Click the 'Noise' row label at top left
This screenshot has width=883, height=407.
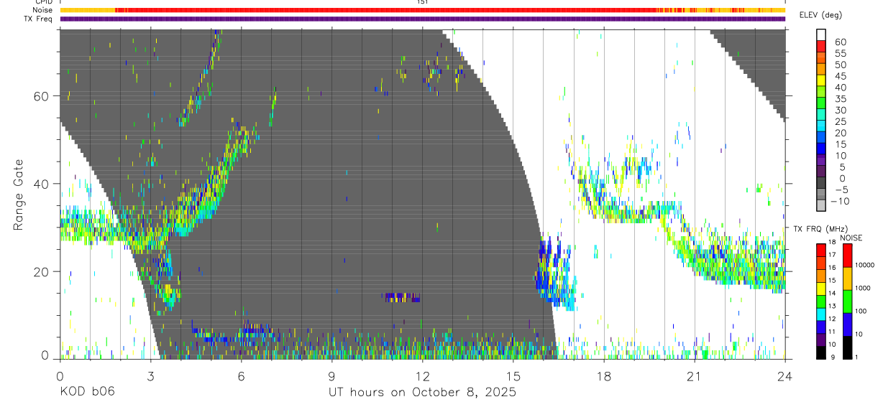[x=43, y=10]
